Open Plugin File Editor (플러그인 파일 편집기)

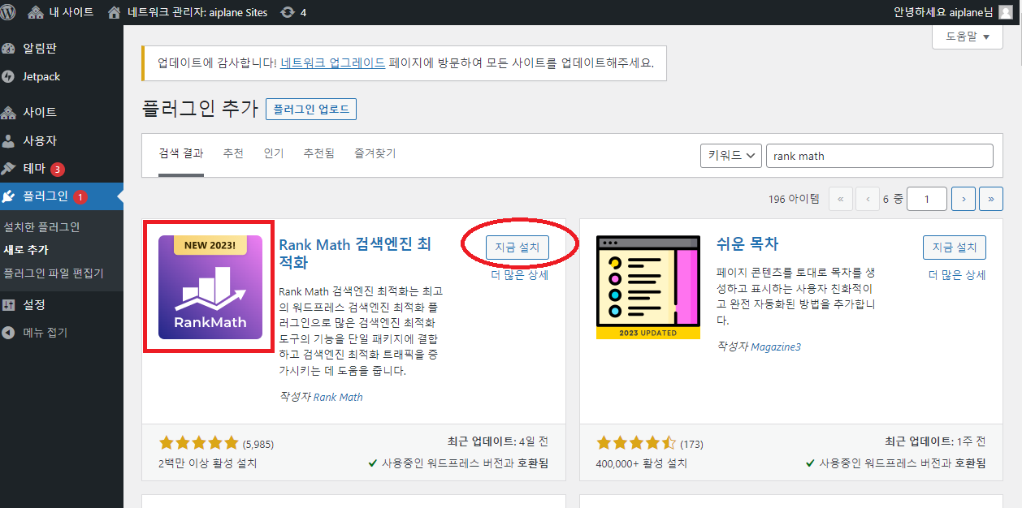coord(54,273)
